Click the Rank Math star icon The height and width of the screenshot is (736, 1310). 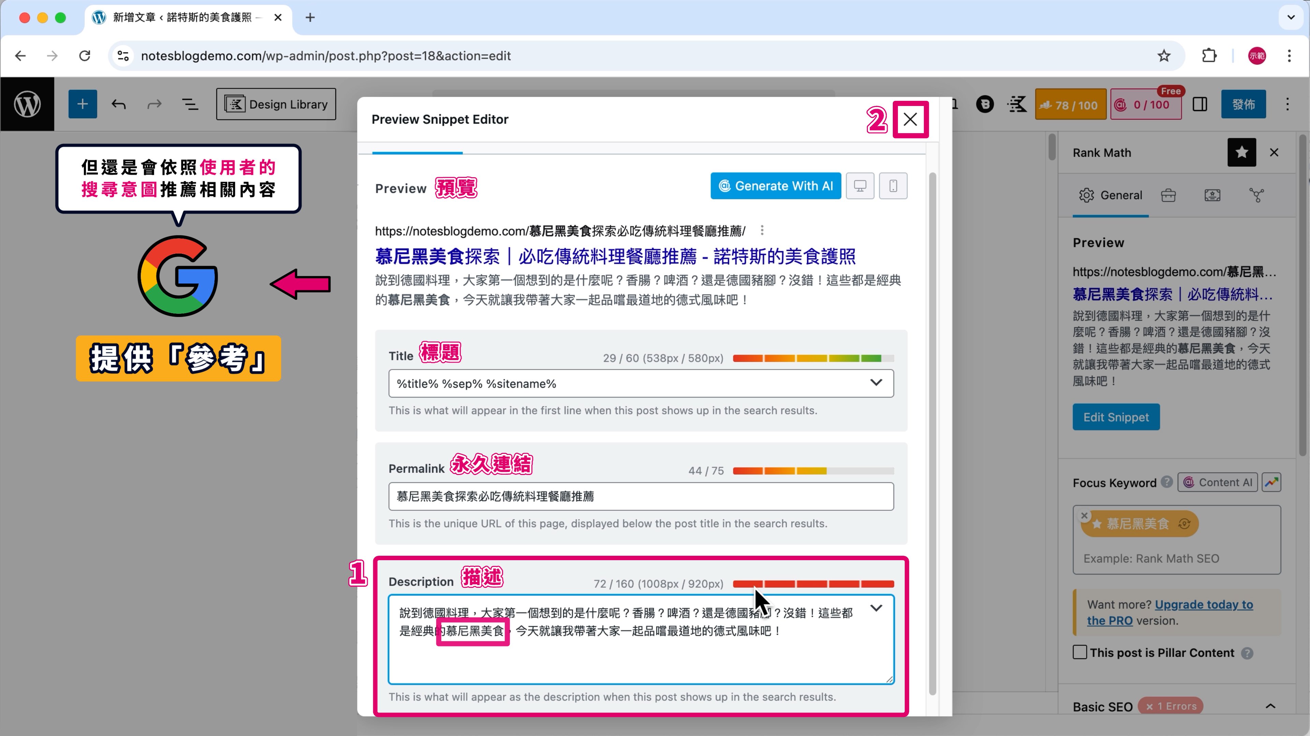click(1241, 152)
